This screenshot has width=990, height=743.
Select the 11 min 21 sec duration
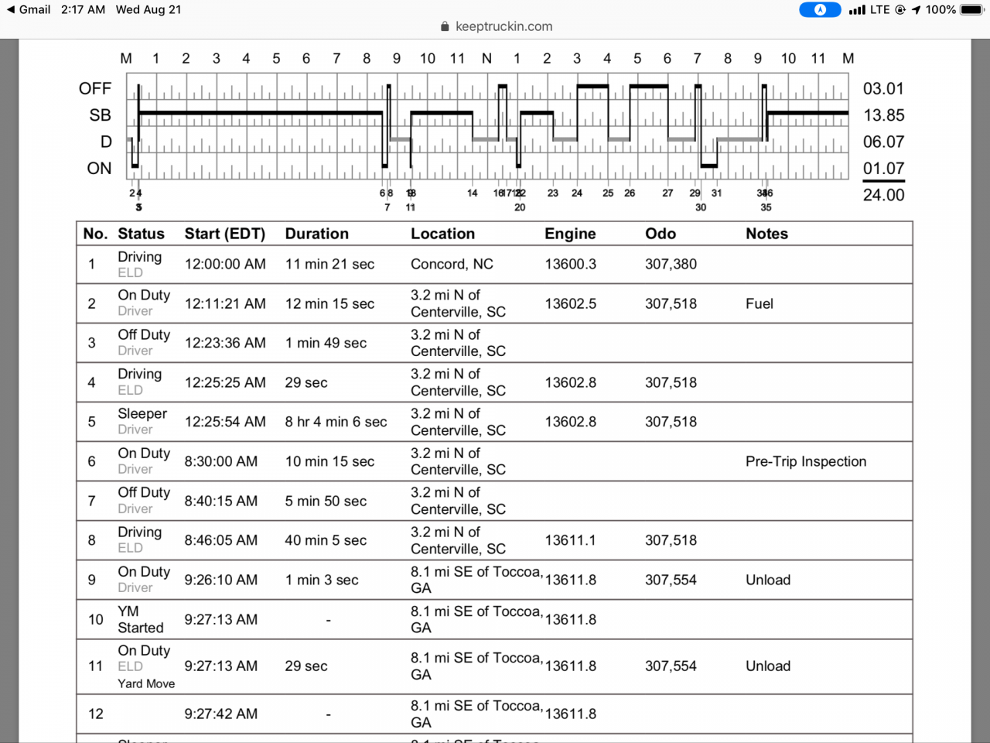point(329,264)
